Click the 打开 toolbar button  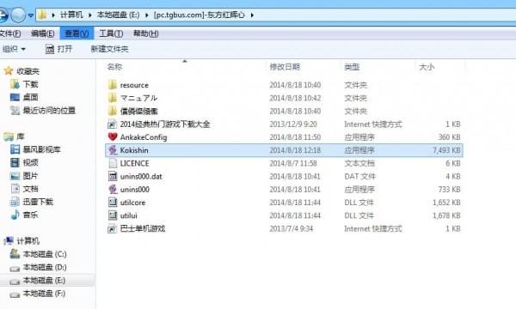(58, 49)
